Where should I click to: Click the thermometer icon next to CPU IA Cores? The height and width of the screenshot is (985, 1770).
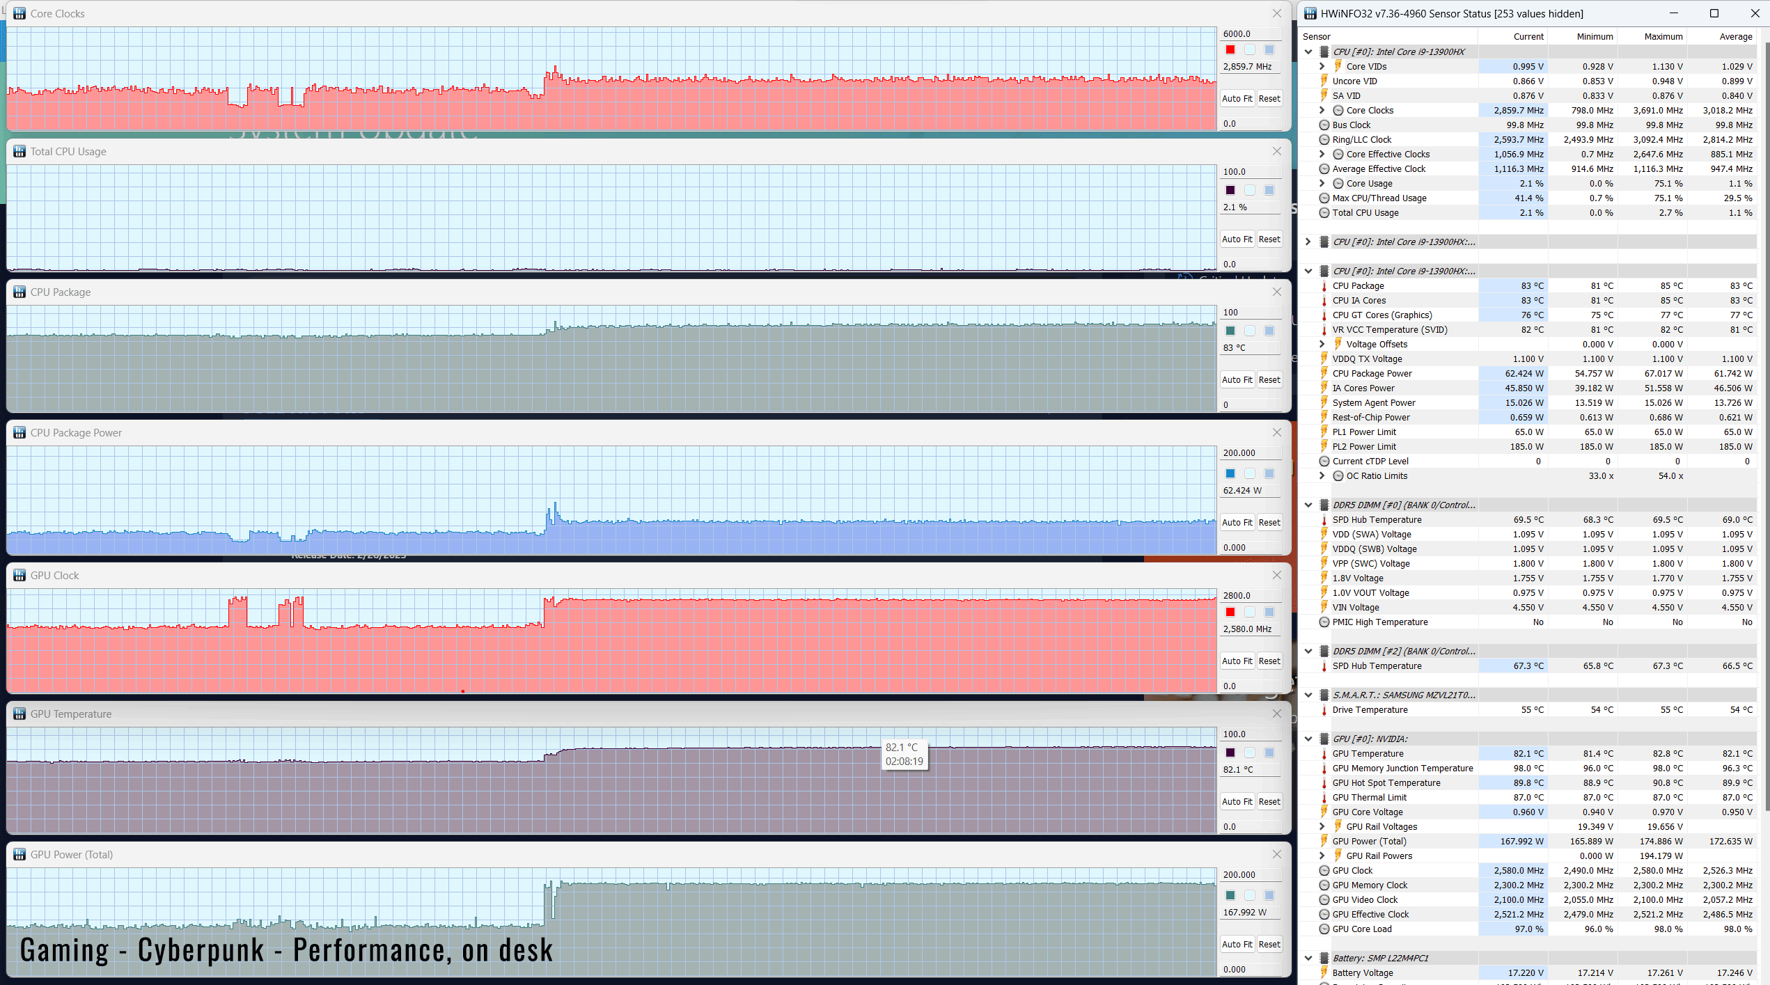(1324, 300)
